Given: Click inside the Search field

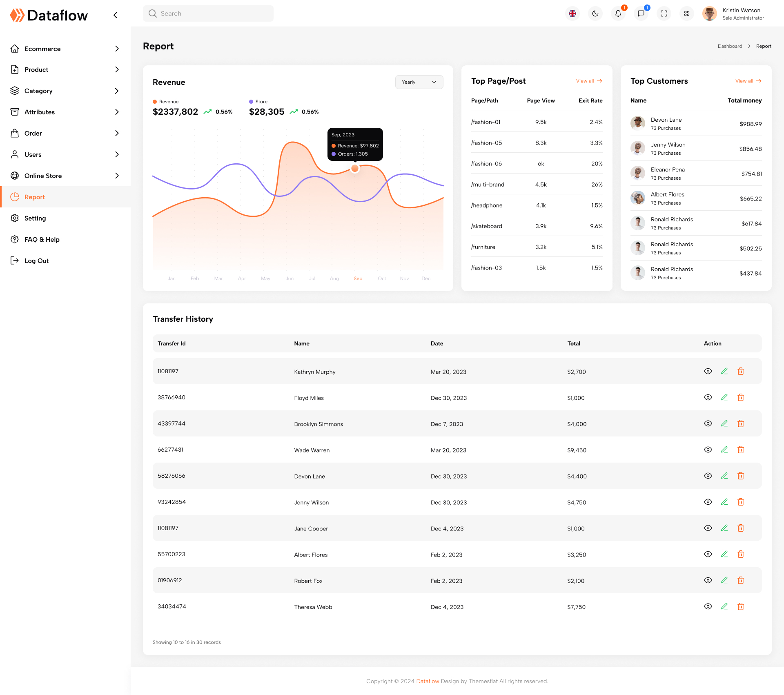Looking at the screenshot, I should coord(208,13).
